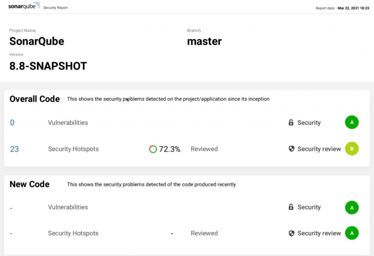Click the project name SonarQube heading
The width and height of the screenshot is (374, 256).
37,41
